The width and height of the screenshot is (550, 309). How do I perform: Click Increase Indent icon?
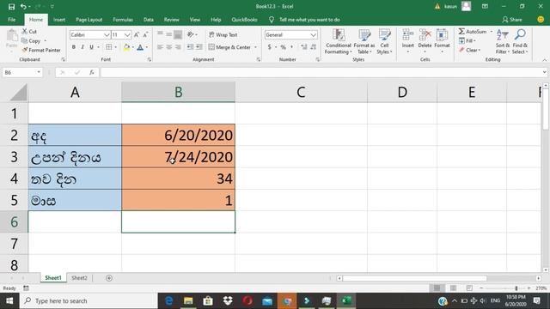click(x=199, y=47)
